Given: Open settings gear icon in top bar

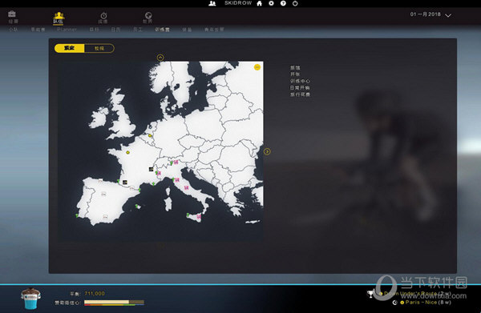Looking at the screenshot, I should pyautogui.click(x=271, y=3).
